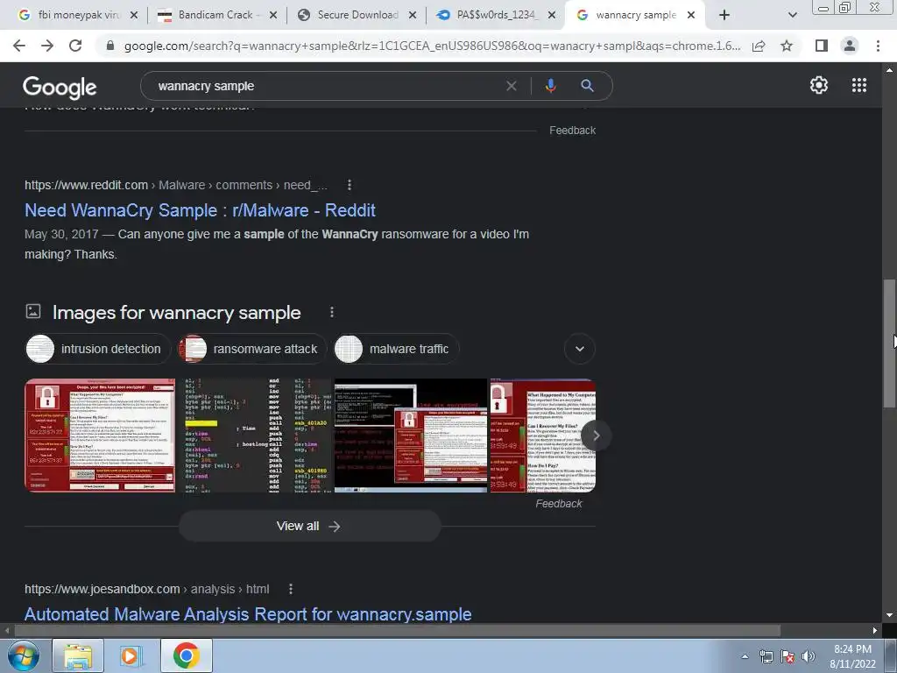The height and width of the screenshot is (673, 897).
Task: Close the fbi moneypak tab
Action: tap(134, 16)
